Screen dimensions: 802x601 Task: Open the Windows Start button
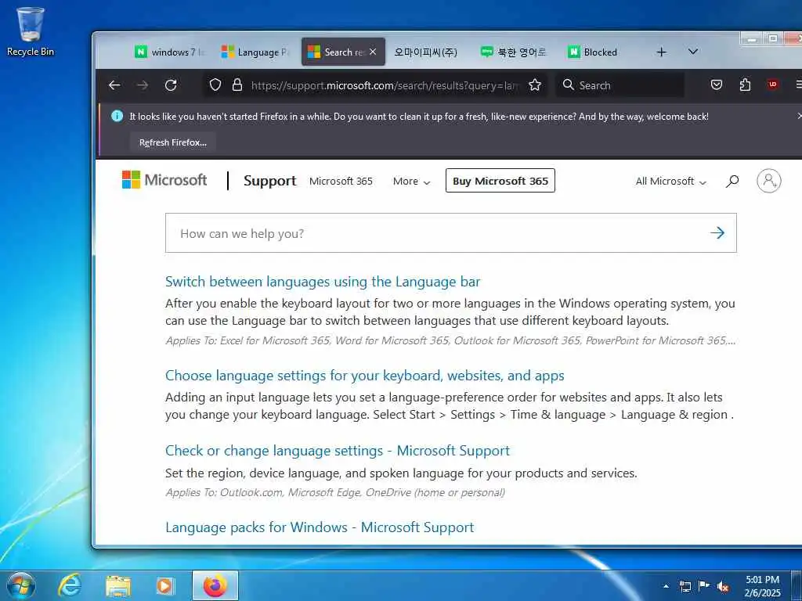pos(20,585)
